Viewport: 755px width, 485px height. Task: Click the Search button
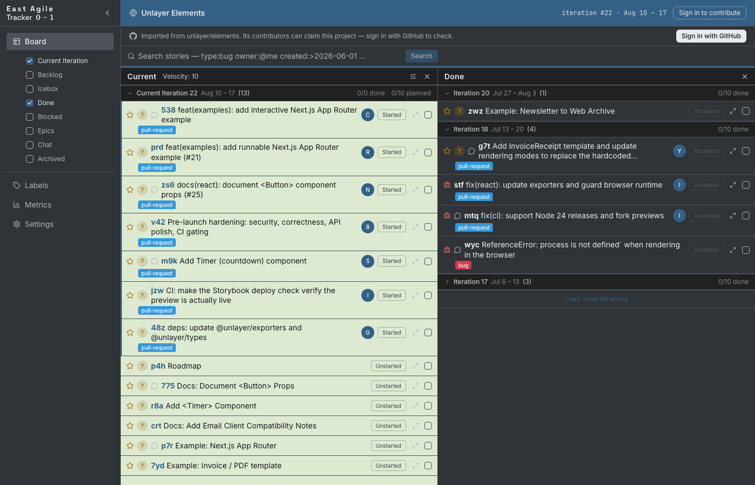coord(422,56)
